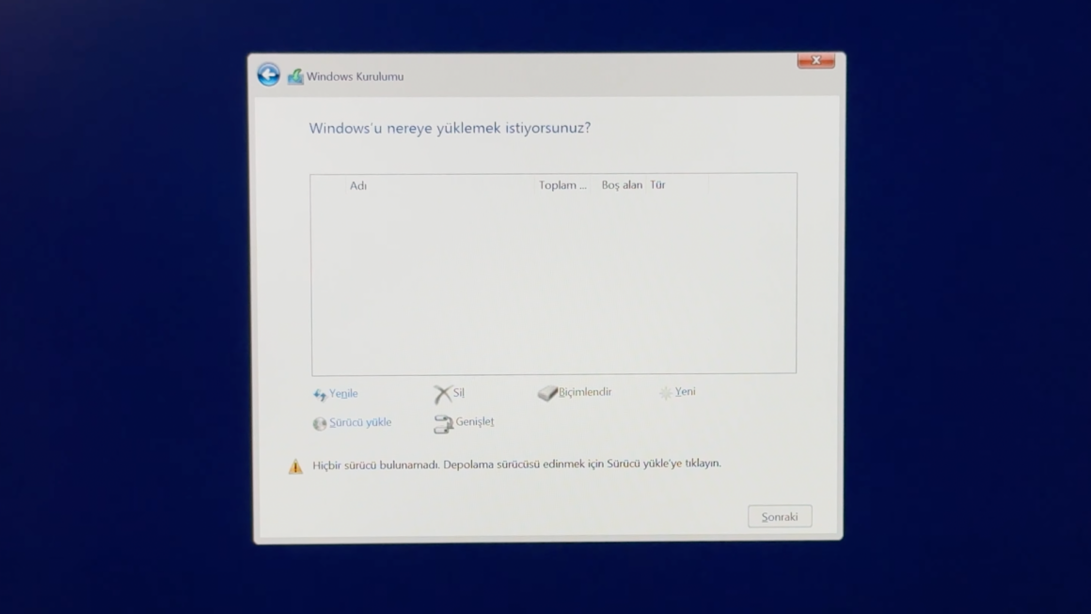Go back with the blue arrow button
The image size is (1091, 614).
tap(269, 74)
